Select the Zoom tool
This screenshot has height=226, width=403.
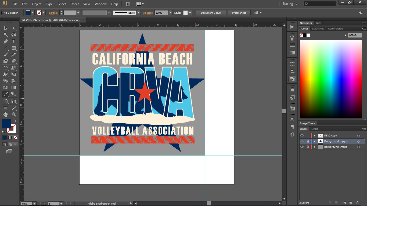tap(14, 114)
